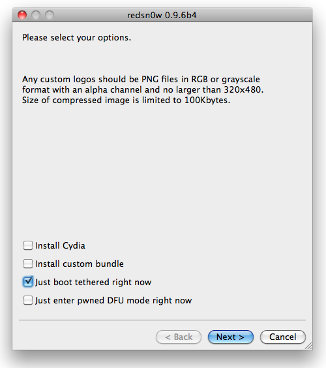326x368 pixels.
Task: Click the Size of compressed image text line
Action: 126,100
